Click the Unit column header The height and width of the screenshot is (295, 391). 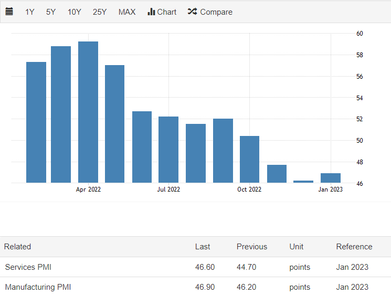[x=296, y=247]
